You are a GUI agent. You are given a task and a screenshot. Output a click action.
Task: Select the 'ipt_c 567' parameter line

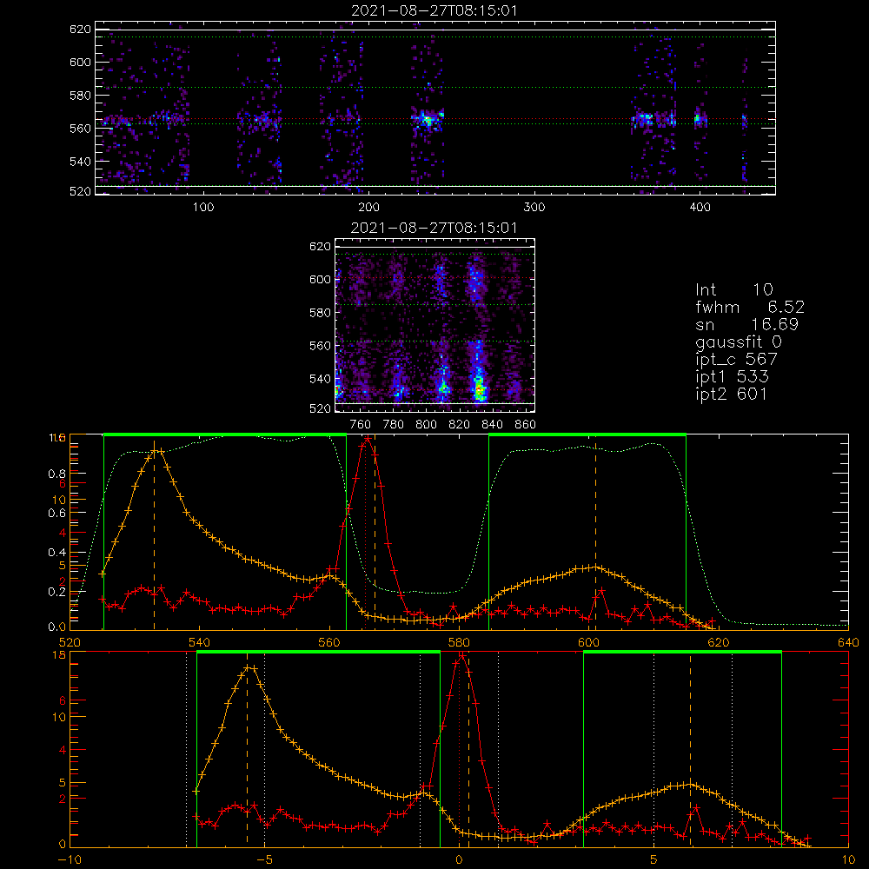[x=736, y=360]
